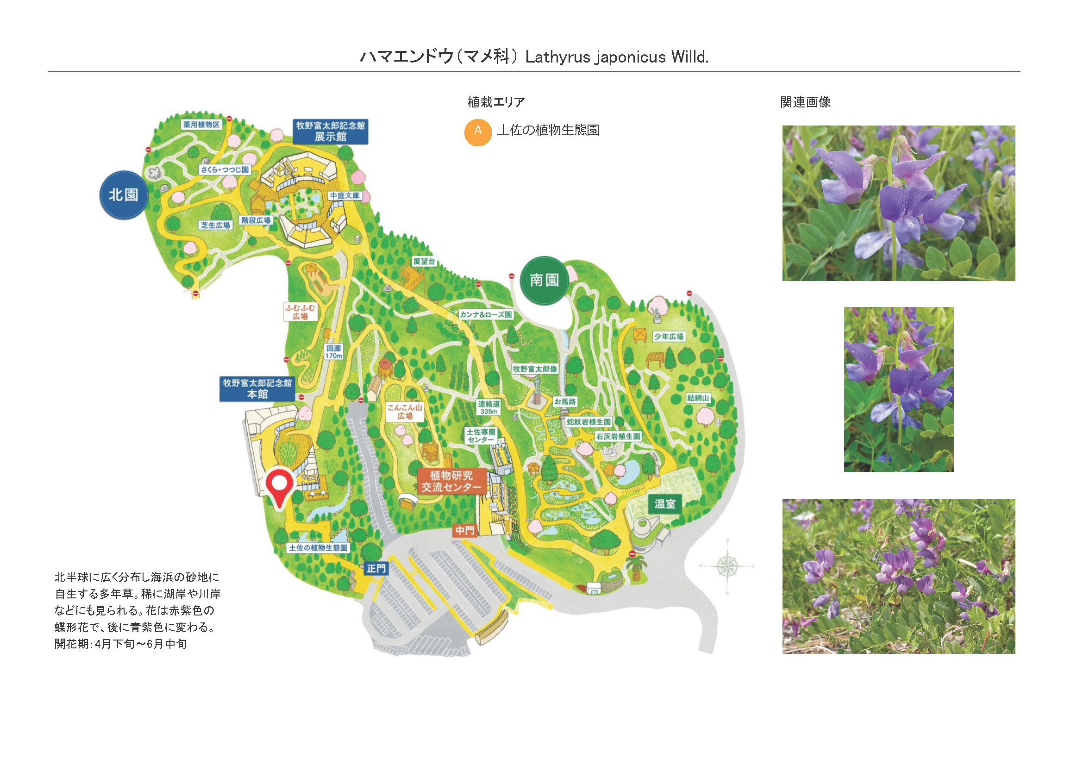Screen dimensions: 1083x766
Task: Click 植物研究交流センター orange label
Action: pos(451,481)
